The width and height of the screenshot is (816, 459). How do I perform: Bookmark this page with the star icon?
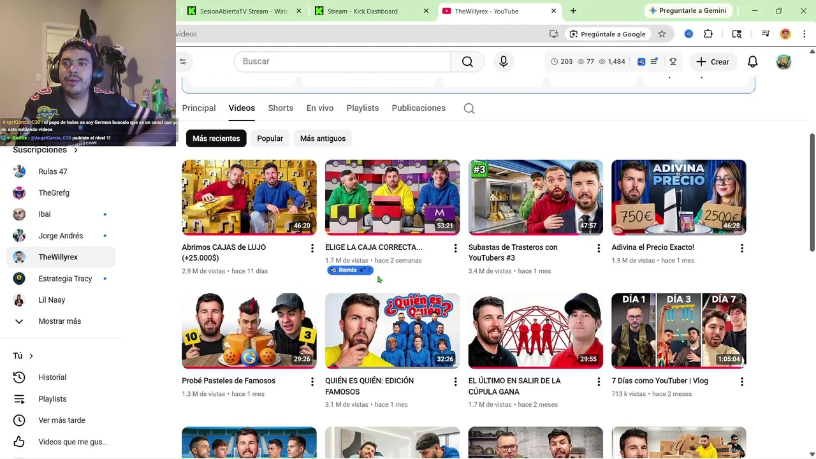(662, 34)
